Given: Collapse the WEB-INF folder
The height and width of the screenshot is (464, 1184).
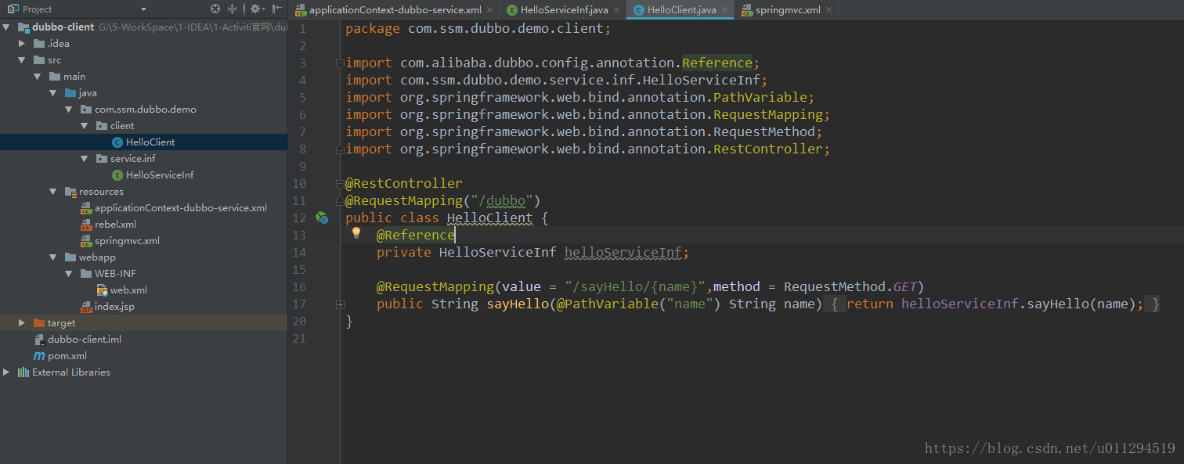Looking at the screenshot, I should (x=68, y=273).
